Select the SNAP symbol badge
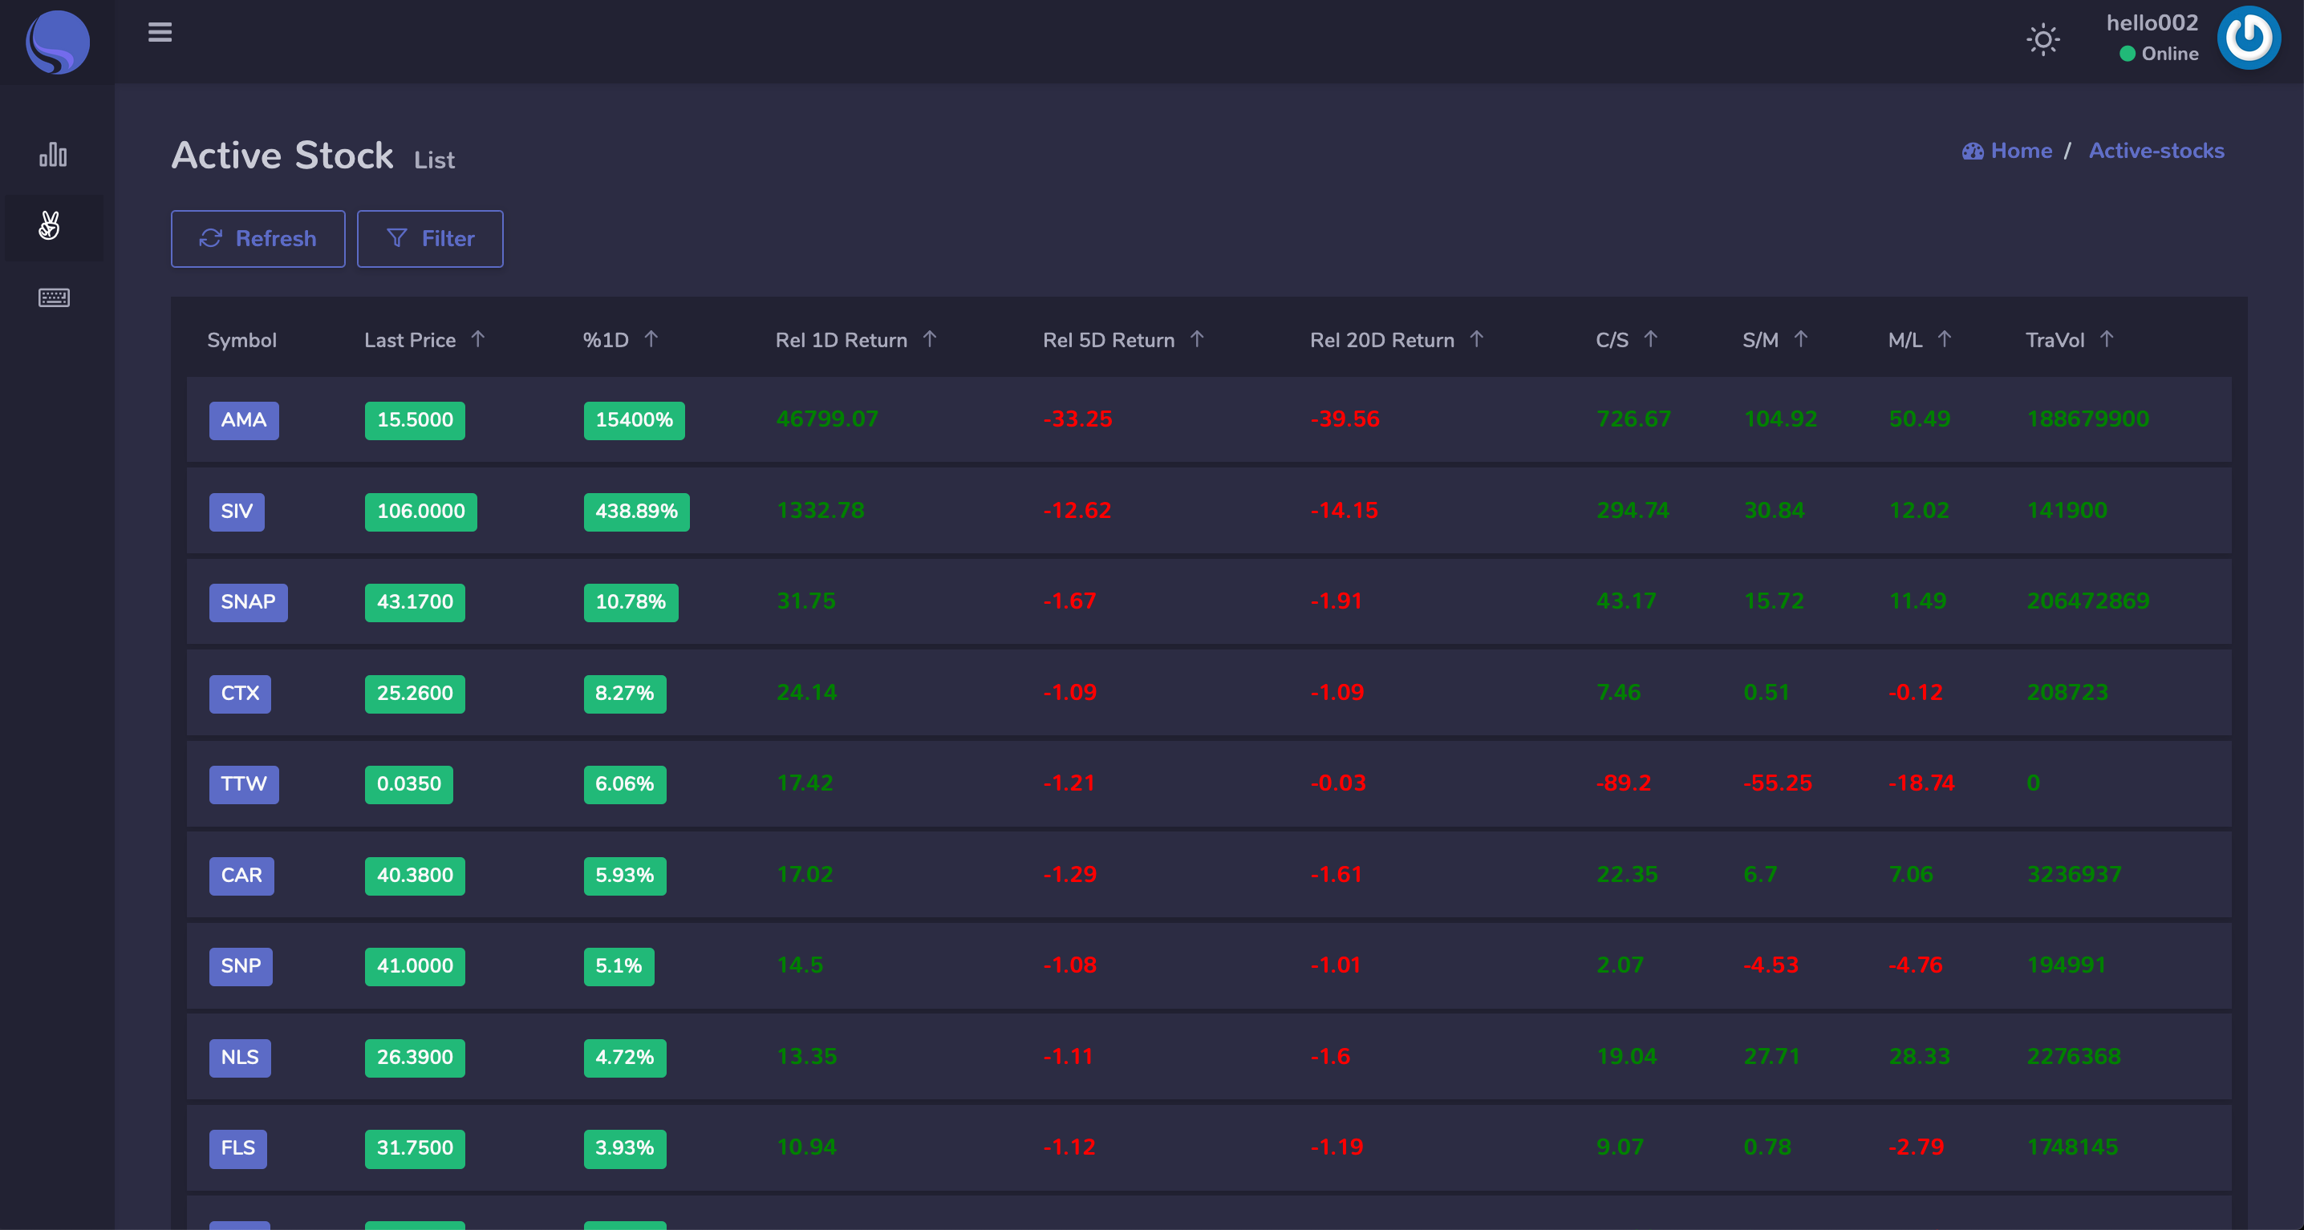The height and width of the screenshot is (1230, 2304). click(248, 601)
